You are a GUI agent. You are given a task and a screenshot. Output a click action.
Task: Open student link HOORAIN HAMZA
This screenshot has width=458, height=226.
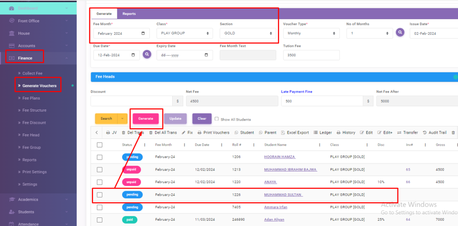(x=280, y=157)
